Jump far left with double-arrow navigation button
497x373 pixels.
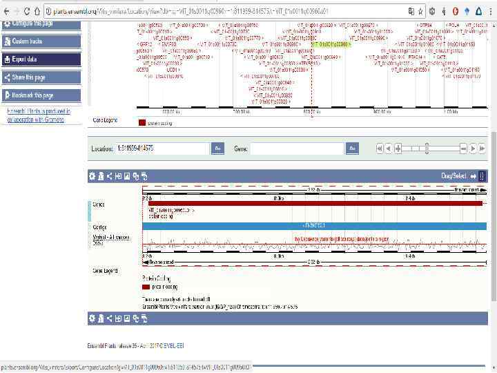click(x=380, y=148)
